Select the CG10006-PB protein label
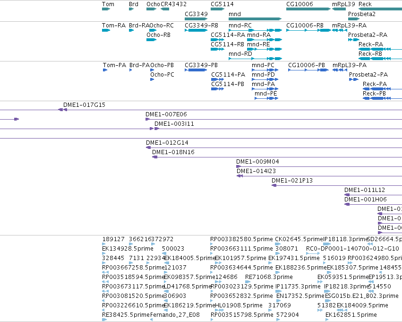The width and height of the screenshot is (402, 322). coord(307,65)
